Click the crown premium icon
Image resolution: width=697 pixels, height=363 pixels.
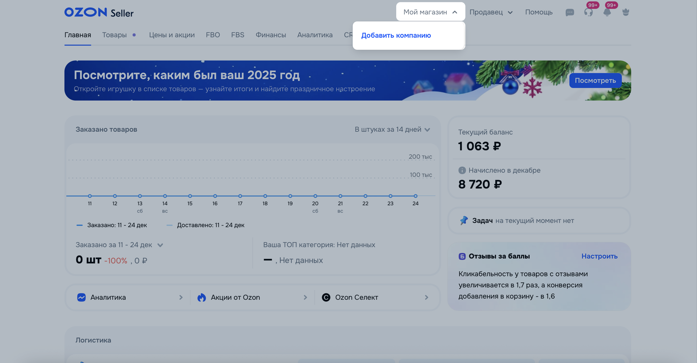[626, 12]
